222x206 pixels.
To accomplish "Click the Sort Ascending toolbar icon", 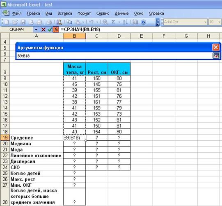I will [x=125, y=22].
